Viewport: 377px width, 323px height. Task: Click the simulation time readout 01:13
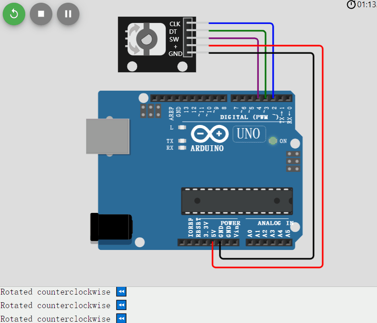pos(367,5)
